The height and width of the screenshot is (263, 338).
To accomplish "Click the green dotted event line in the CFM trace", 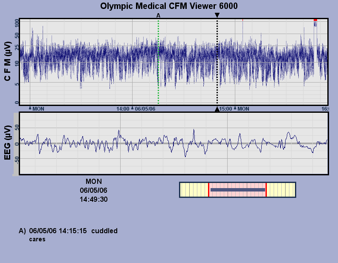I will (159, 62).
